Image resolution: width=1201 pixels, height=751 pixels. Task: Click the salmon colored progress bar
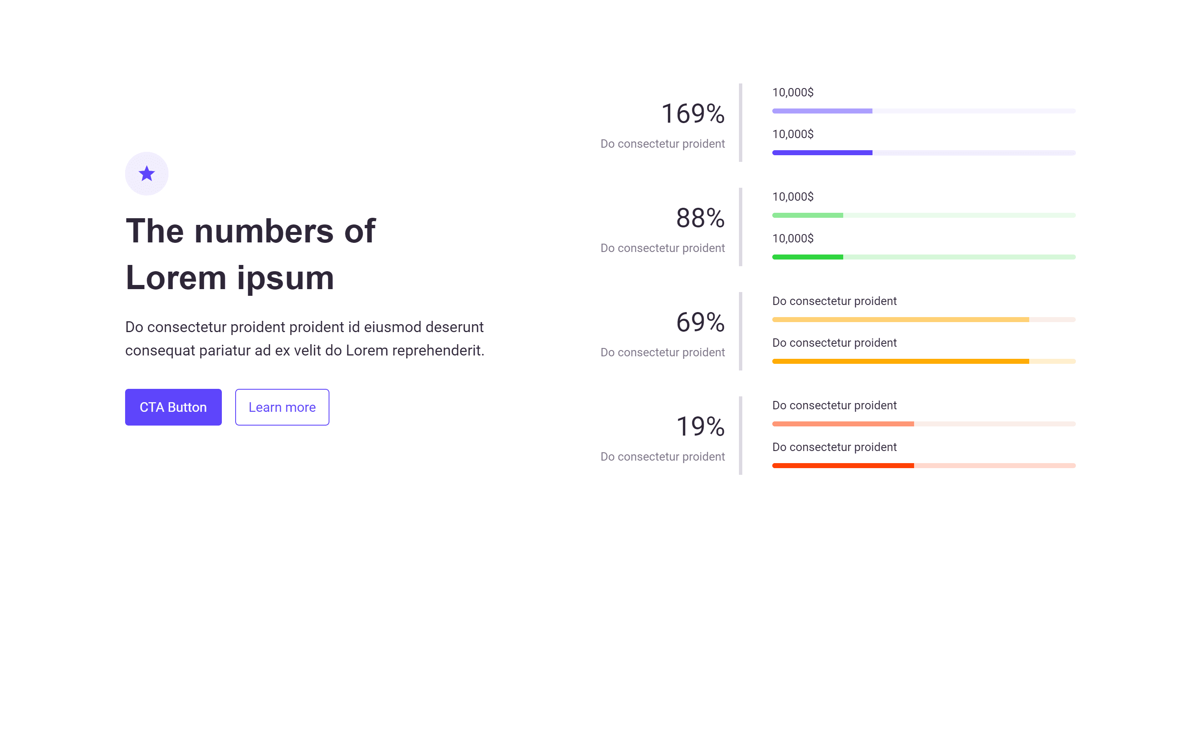tap(924, 423)
